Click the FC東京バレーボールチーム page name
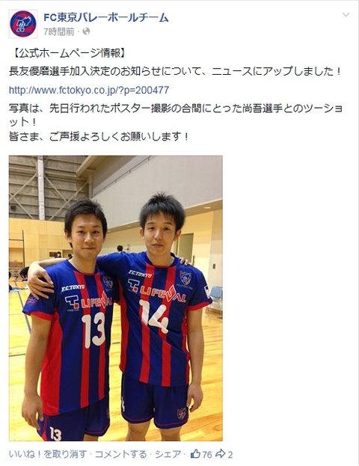 (106, 17)
